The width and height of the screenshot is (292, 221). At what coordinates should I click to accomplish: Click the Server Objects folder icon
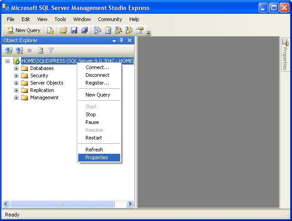click(x=24, y=83)
